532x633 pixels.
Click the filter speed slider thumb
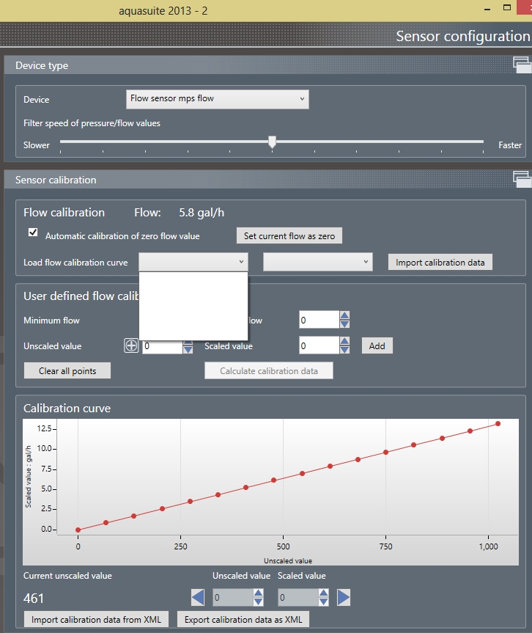(272, 142)
